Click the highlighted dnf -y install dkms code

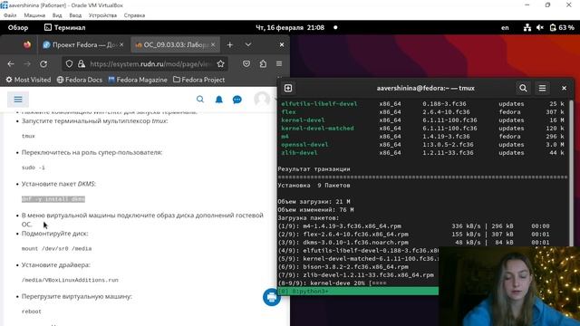coord(53,199)
